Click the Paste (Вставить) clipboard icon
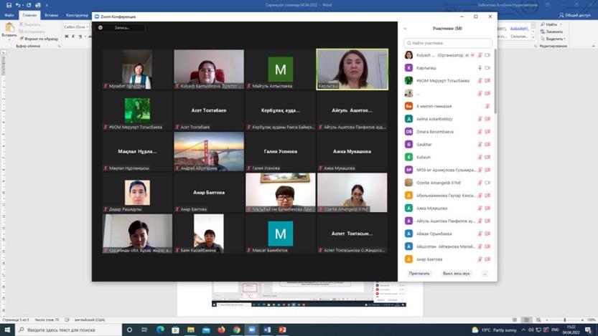Screen dimensions: 598x336 tap(9, 29)
